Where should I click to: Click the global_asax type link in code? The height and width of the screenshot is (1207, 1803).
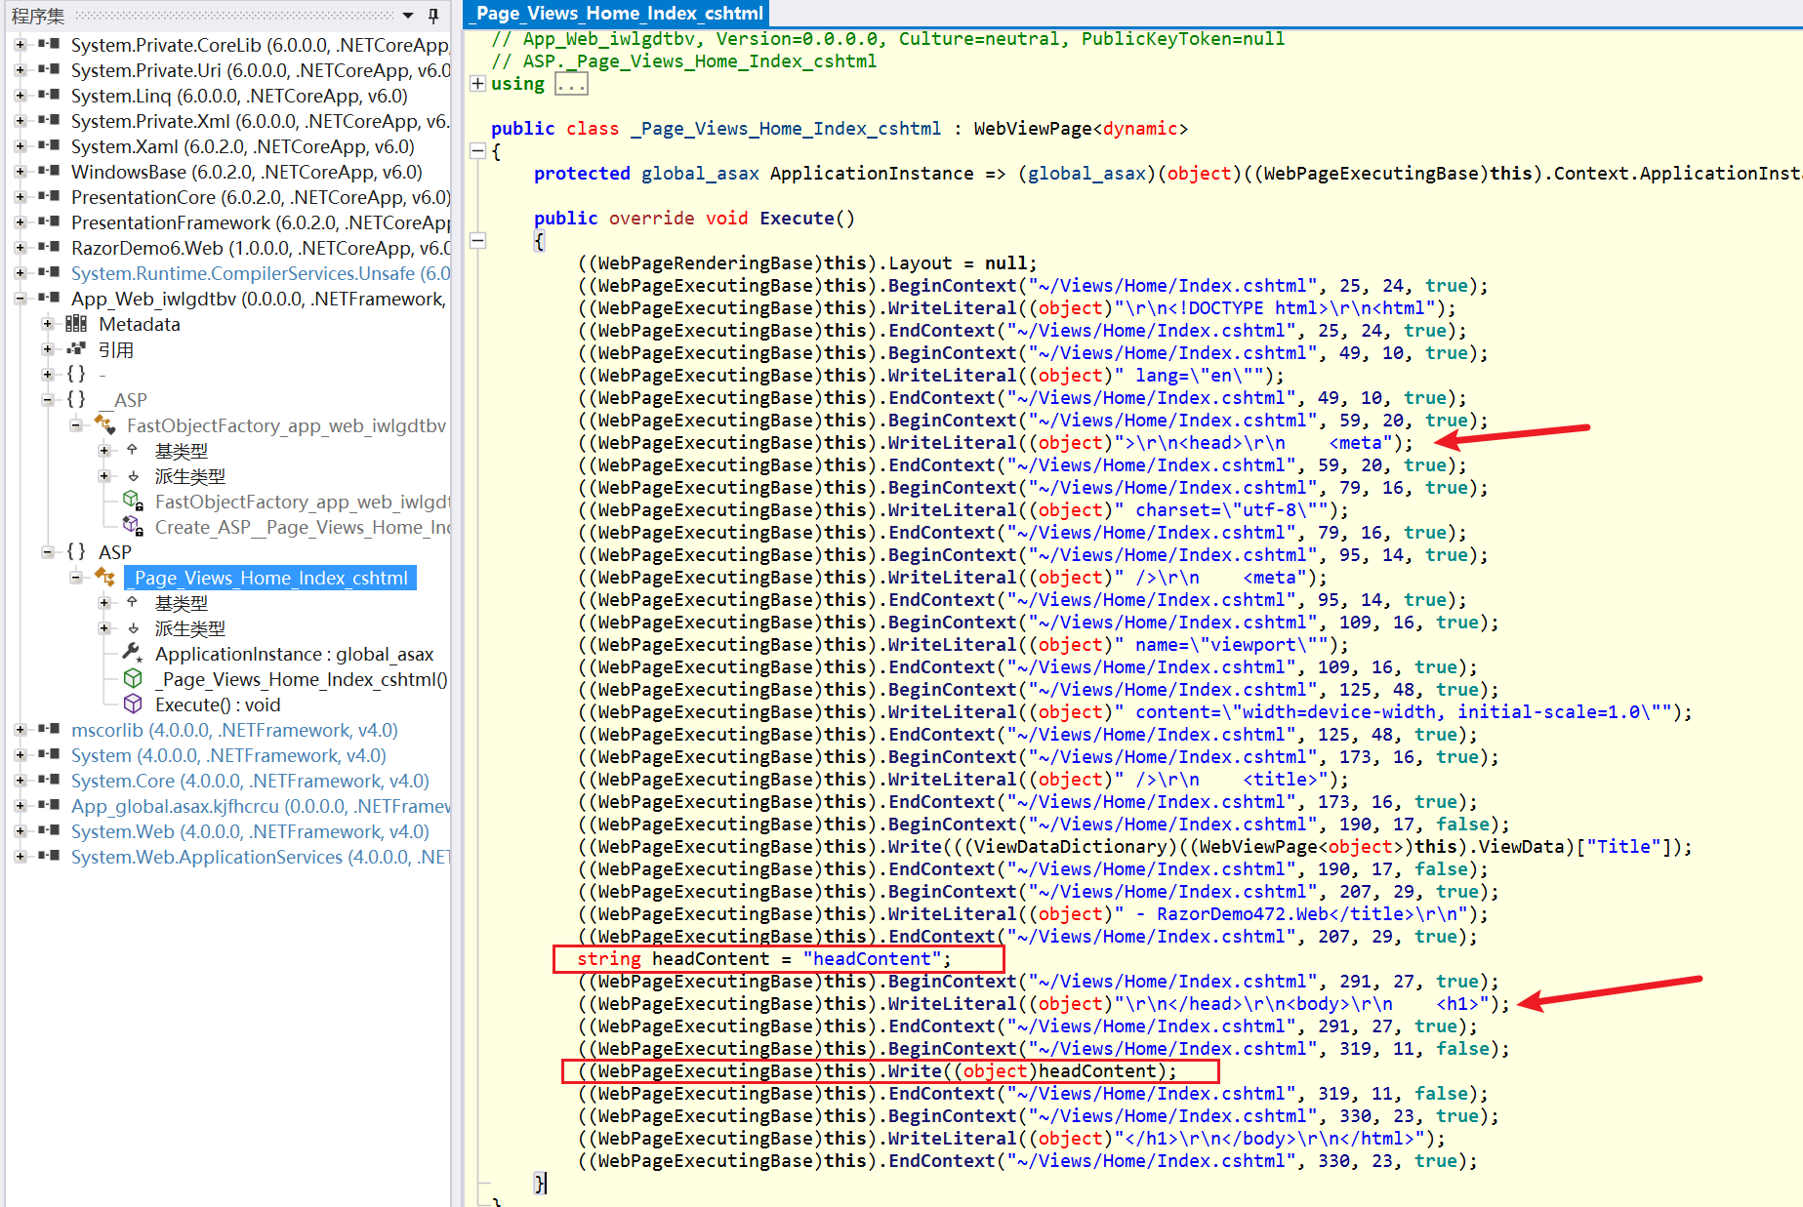(x=700, y=174)
